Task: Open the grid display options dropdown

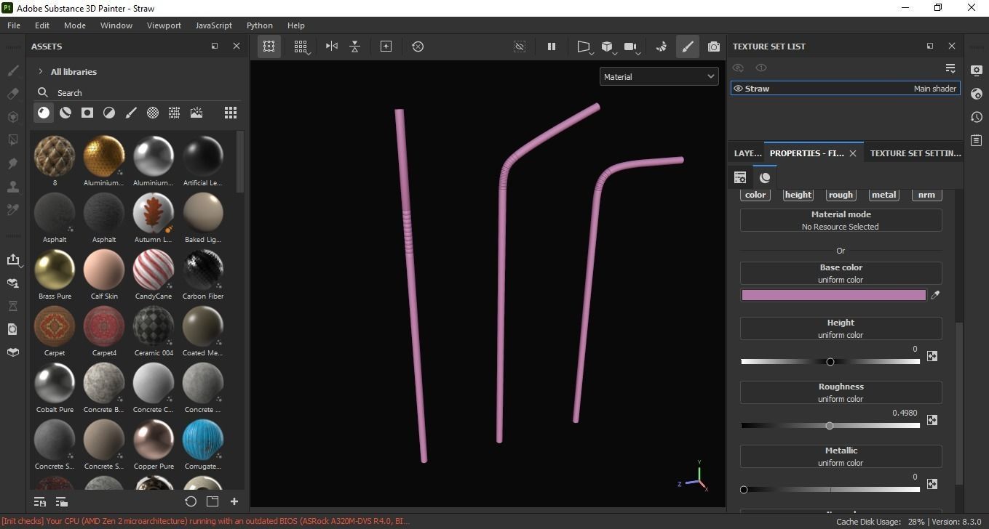Action: coord(301,47)
